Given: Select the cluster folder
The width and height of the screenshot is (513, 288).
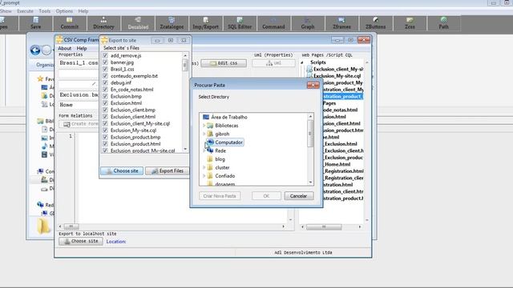Looking at the screenshot, I should (210, 167).
